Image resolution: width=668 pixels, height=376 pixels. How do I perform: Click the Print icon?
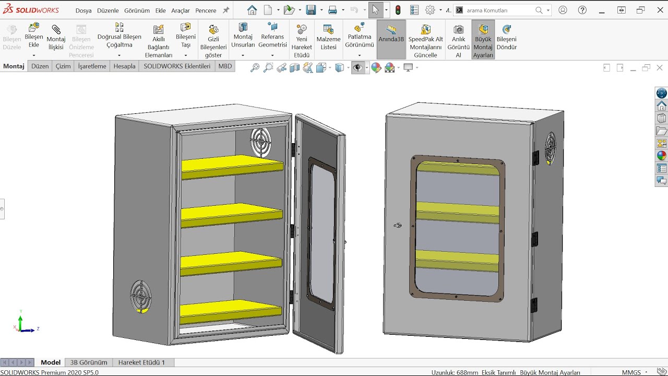pyautogui.click(x=332, y=10)
